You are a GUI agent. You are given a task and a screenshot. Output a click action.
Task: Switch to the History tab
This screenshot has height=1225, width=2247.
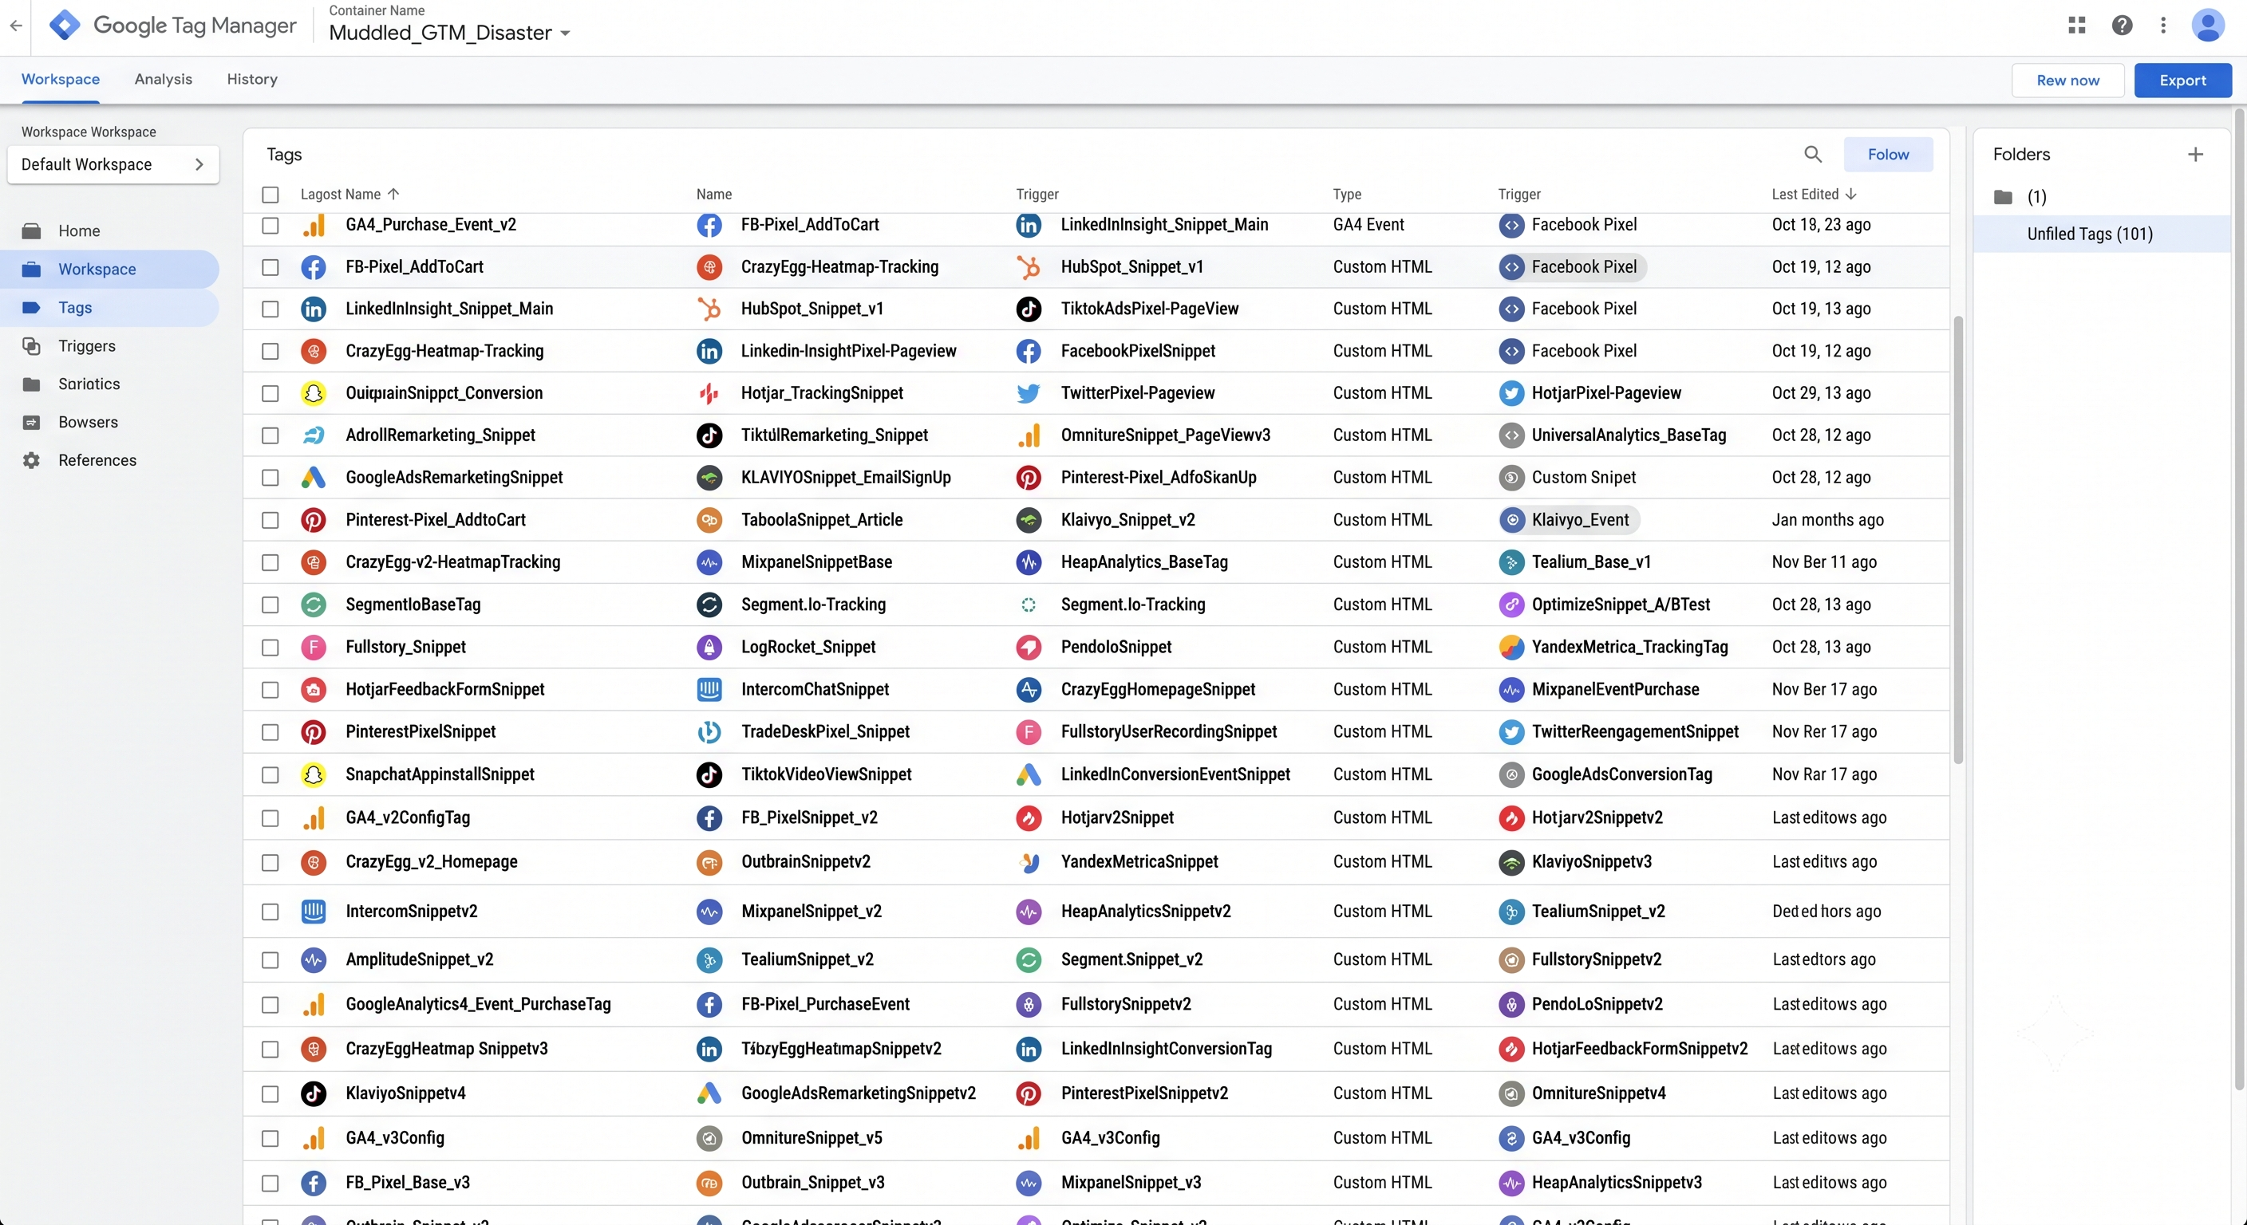pos(252,79)
